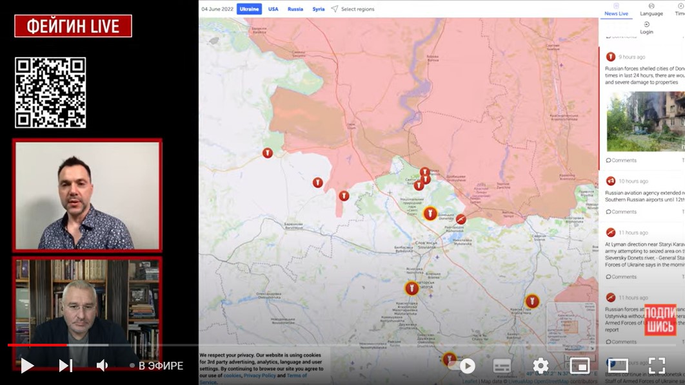Open video settings gear
Viewport: 685px width, 385px height.
[x=541, y=366]
